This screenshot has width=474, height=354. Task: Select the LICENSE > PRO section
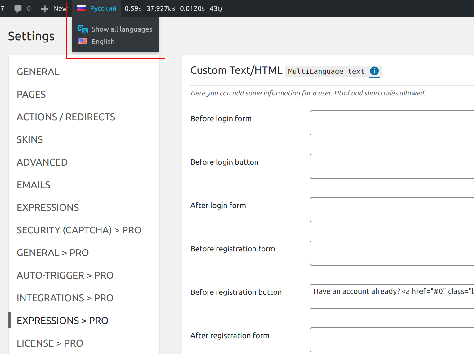click(50, 343)
